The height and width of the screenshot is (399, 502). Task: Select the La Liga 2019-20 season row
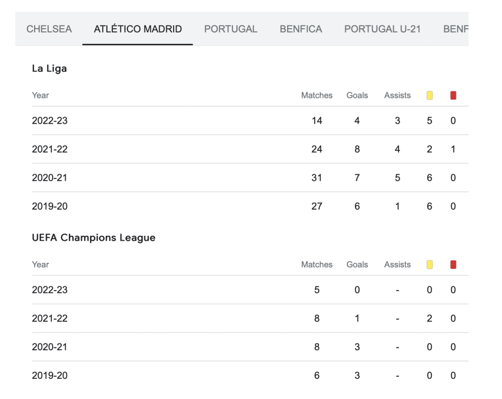(x=250, y=207)
